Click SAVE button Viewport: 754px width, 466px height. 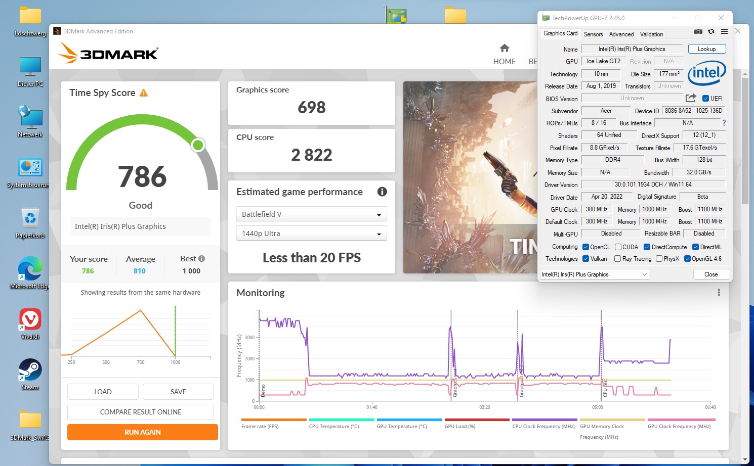pos(178,392)
